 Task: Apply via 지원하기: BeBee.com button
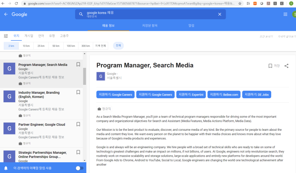(224, 94)
